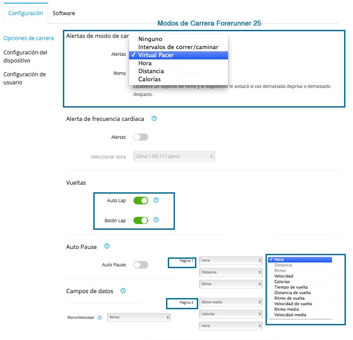Open the Auto Pause help icon

tap(107, 246)
